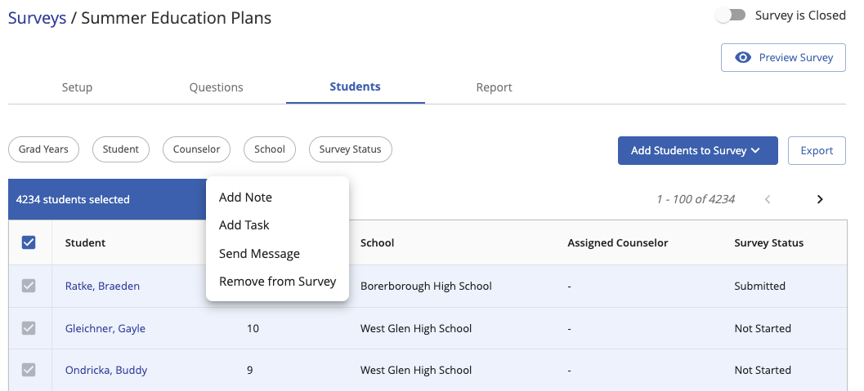Uncheck Ratke, Braeden row checkbox
This screenshot has height=391, width=864.
[x=29, y=286]
